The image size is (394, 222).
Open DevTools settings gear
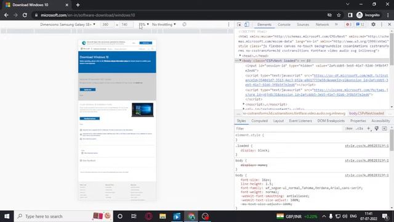(374, 25)
